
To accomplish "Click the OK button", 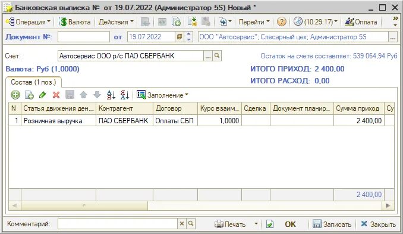I will 291,224.
